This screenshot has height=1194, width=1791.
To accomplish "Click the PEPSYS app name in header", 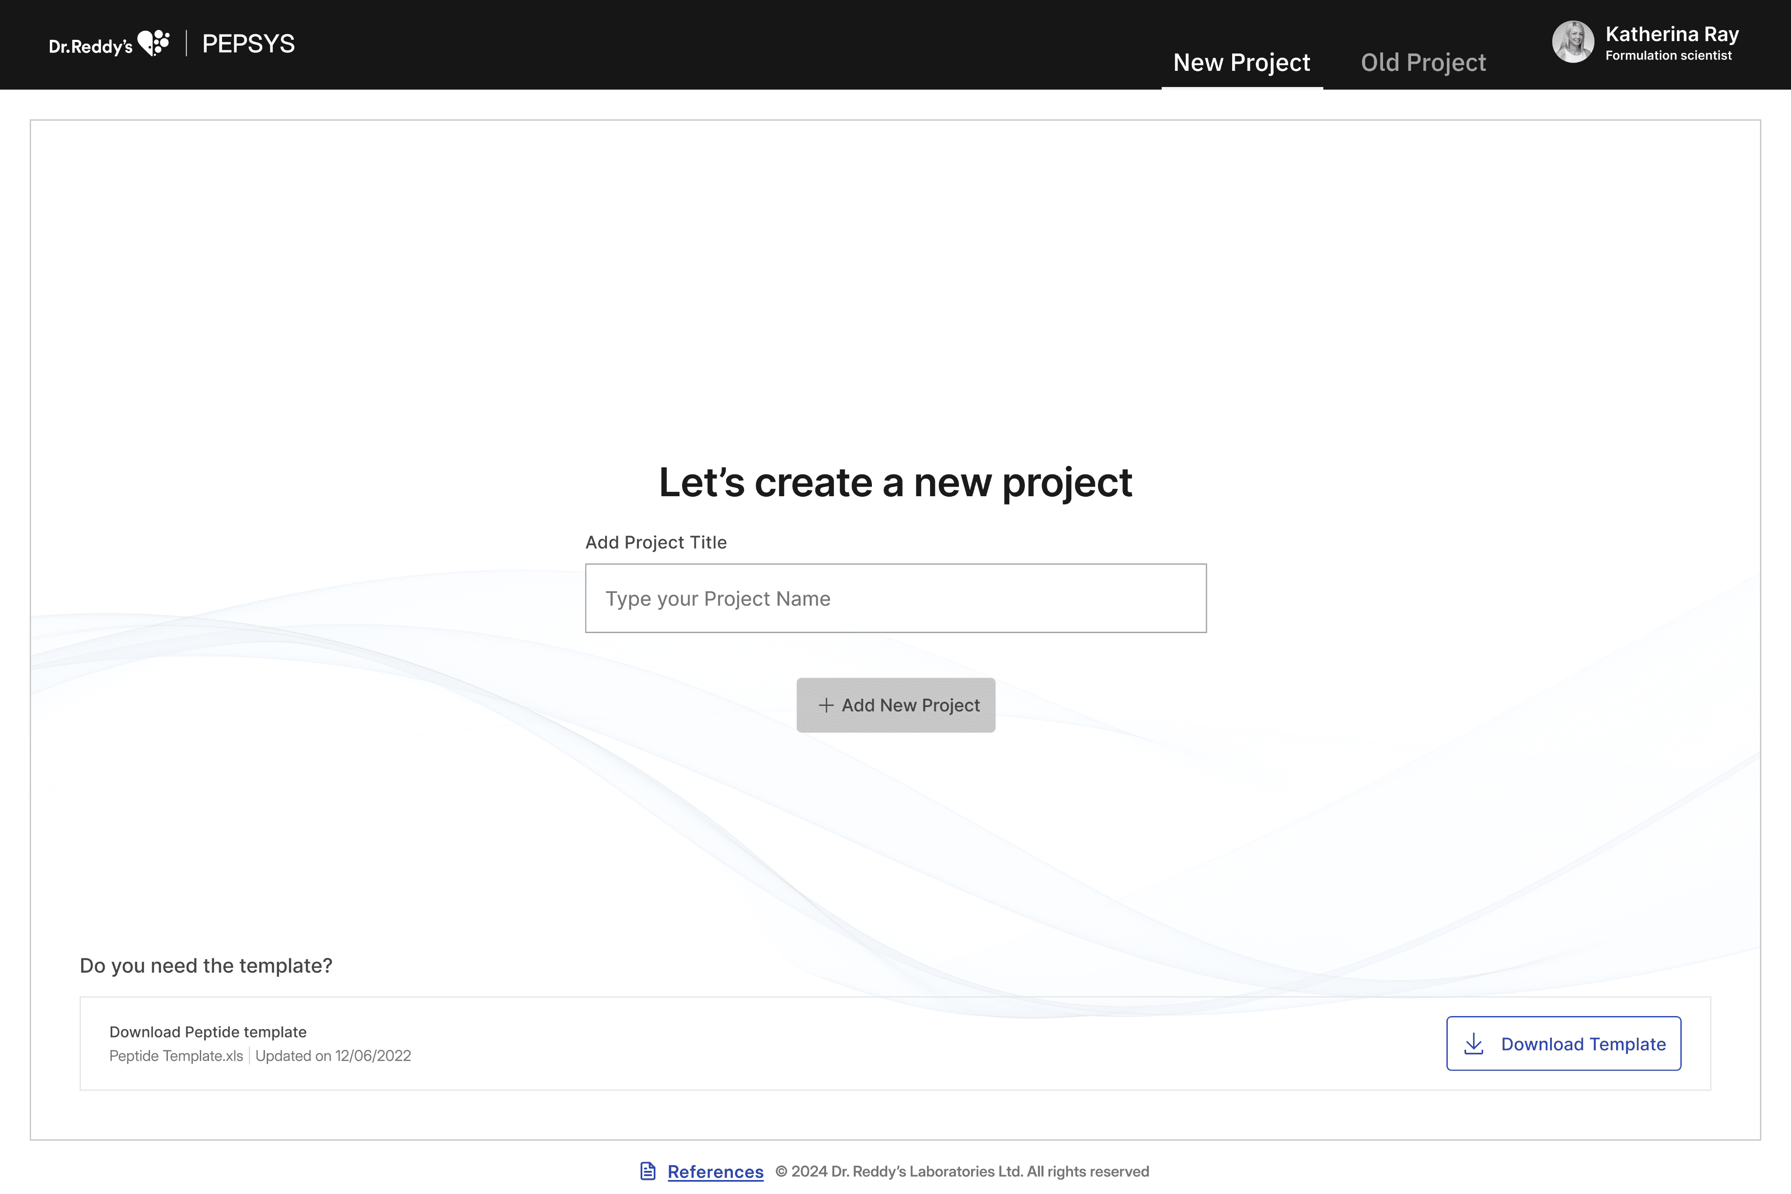I will click(x=248, y=44).
